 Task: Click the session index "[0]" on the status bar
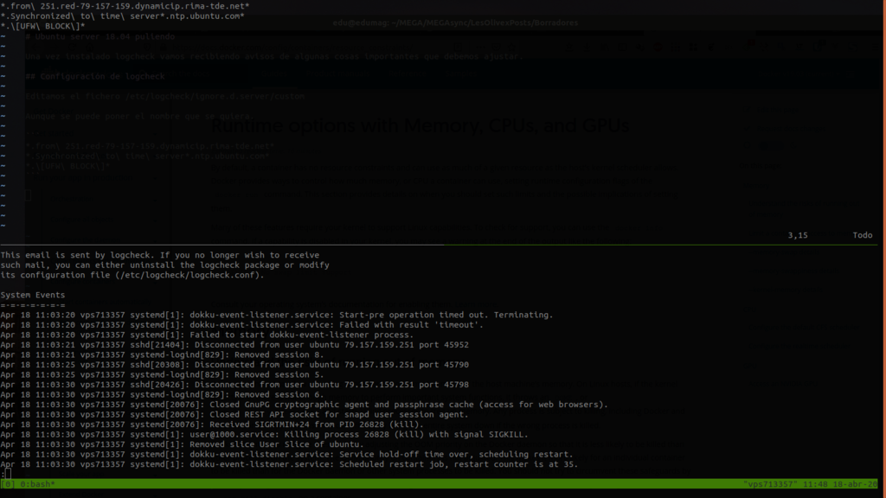point(7,485)
